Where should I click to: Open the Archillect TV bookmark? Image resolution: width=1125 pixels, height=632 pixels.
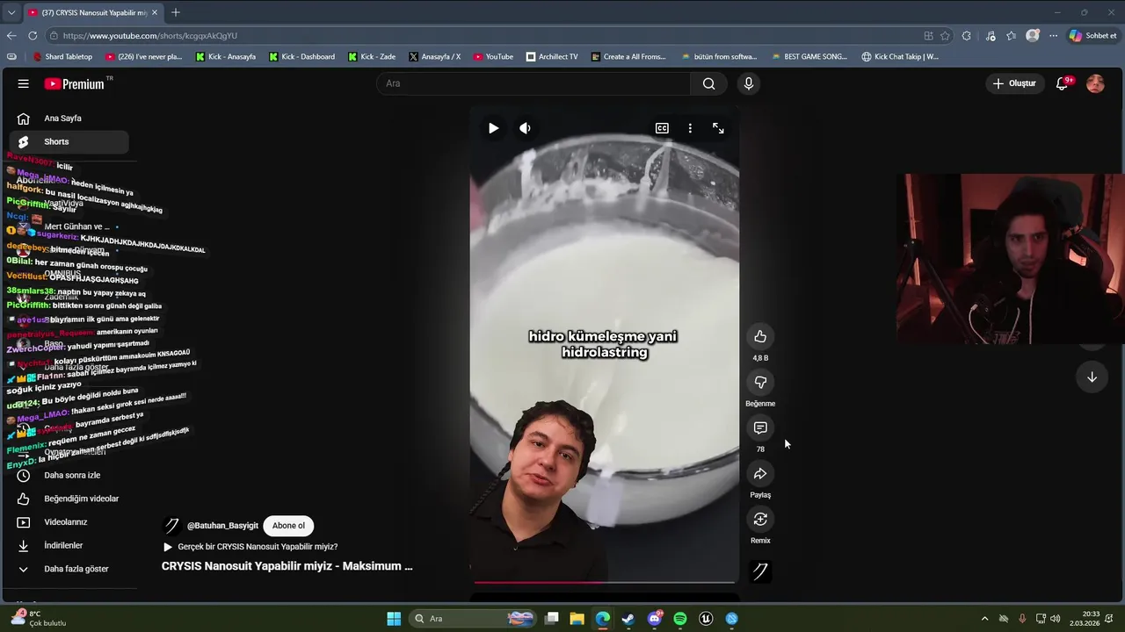pos(552,56)
